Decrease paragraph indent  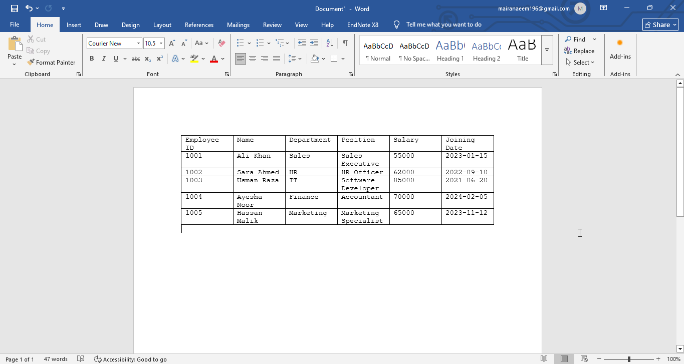(x=302, y=44)
